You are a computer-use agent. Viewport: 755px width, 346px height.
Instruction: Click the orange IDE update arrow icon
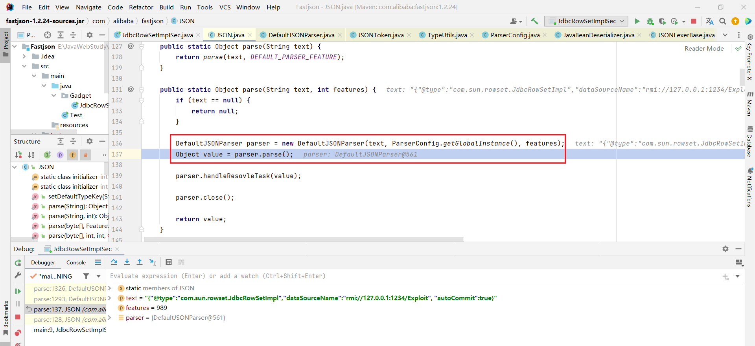coord(735,21)
